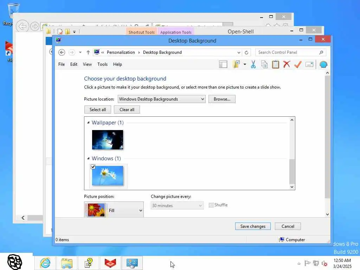Click the Desktop Background breadcrumb segment
360x270 pixels.
coord(162,52)
